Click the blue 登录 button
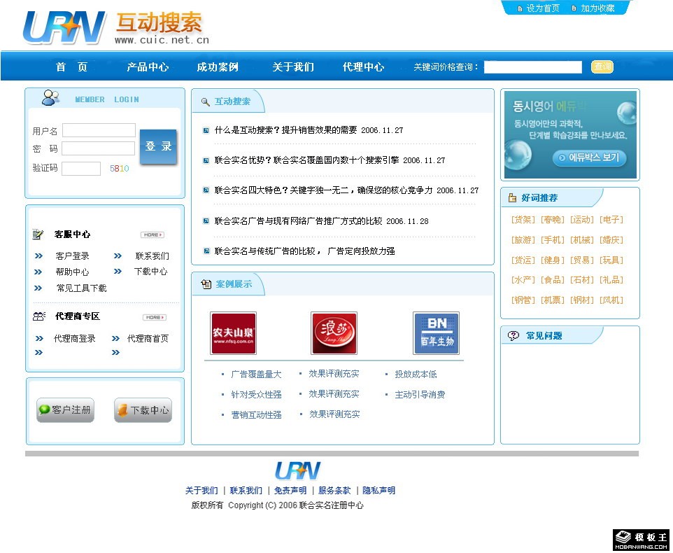The width and height of the screenshot is (673, 553). (x=158, y=146)
